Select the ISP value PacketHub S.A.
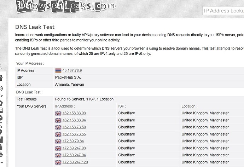244x167 pixels. click(68, 77)
